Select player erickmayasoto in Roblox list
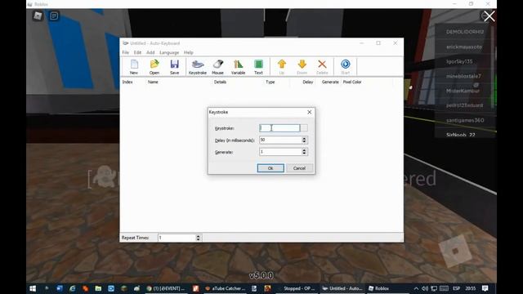The height and width of the screenshot is (294, 523). pyautogui.click(x=464, y=47)
